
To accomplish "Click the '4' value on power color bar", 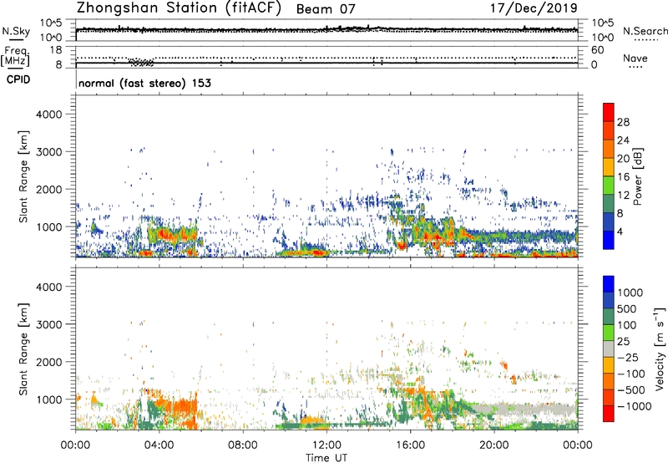I will (x=620, y=232).
